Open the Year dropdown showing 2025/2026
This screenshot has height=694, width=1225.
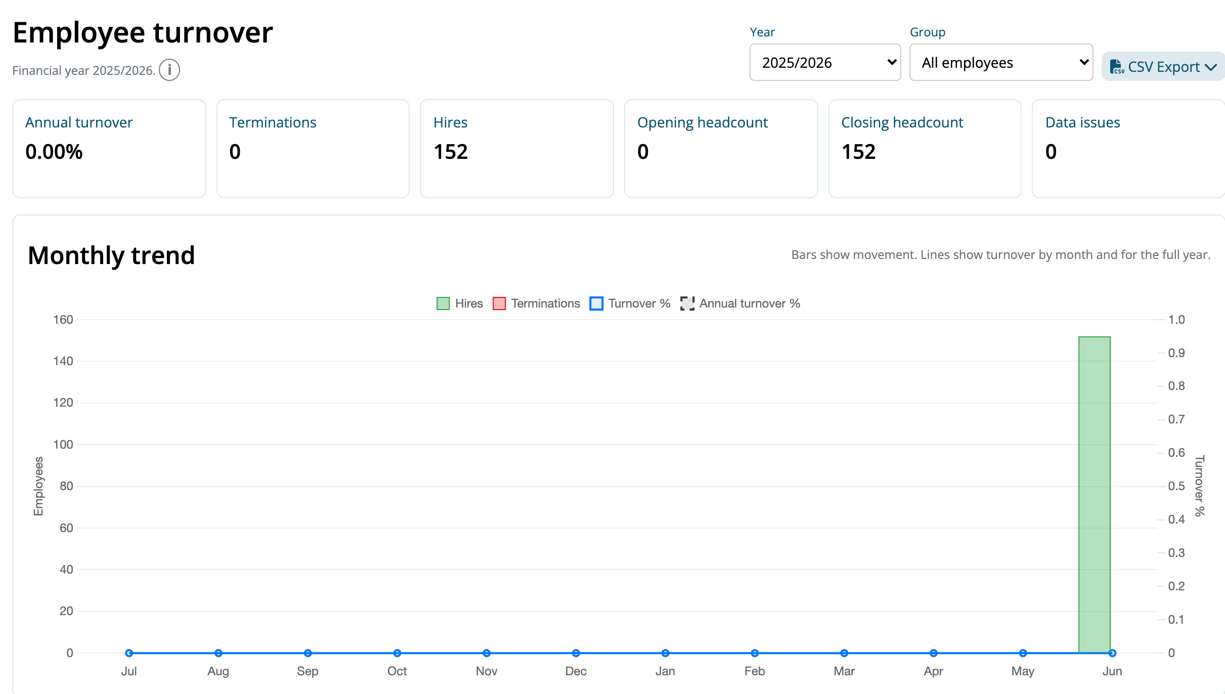click(x=825, y=62)
